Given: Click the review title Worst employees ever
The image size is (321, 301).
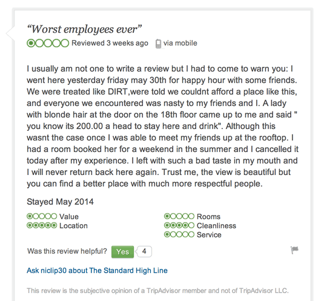Looking at the screenshot, I should click(84, 29).
